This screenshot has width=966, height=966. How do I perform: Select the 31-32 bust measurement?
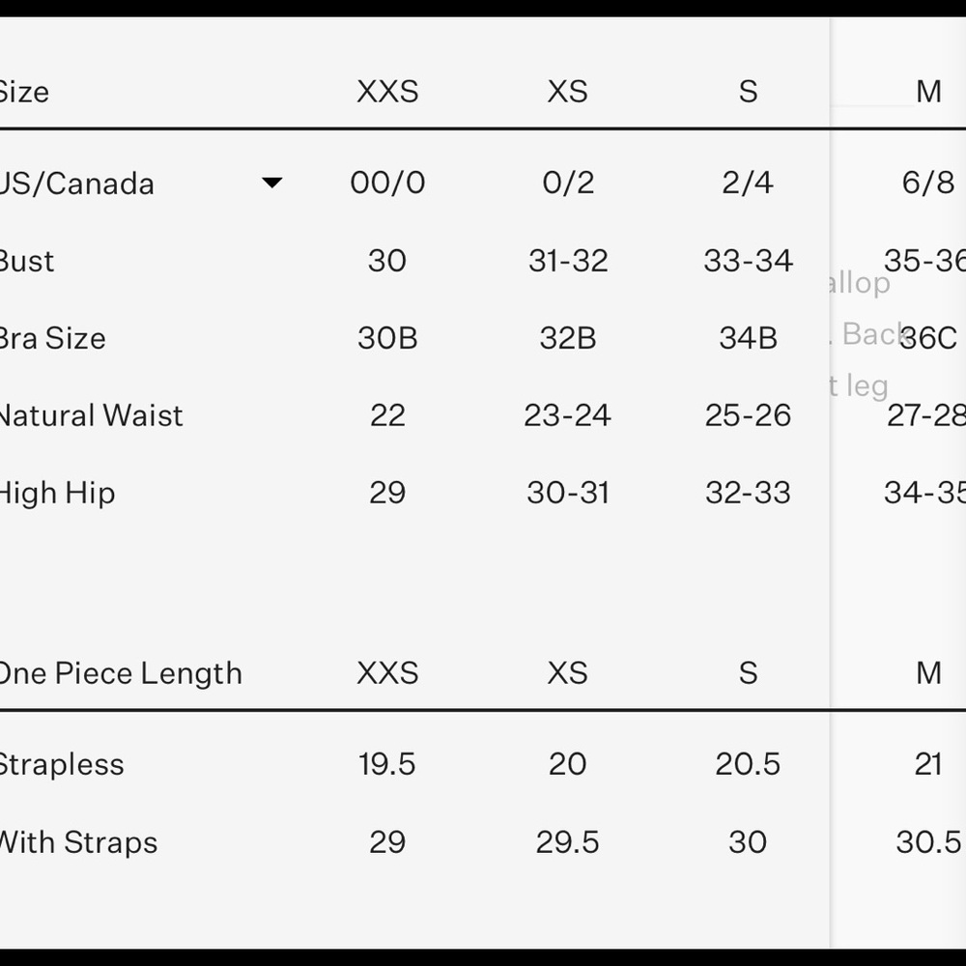(x=568, y=261)
